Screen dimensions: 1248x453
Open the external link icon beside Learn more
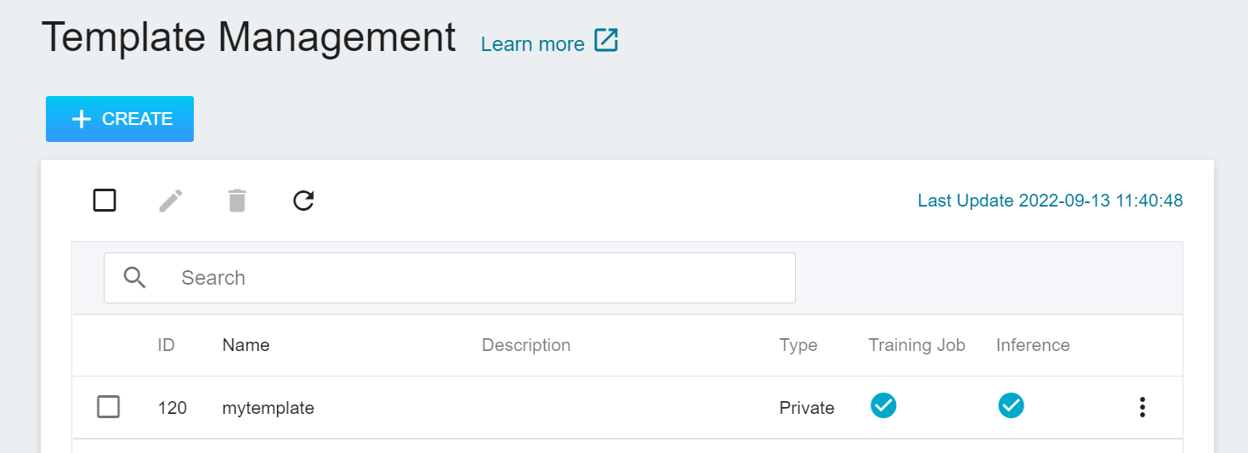606,40
